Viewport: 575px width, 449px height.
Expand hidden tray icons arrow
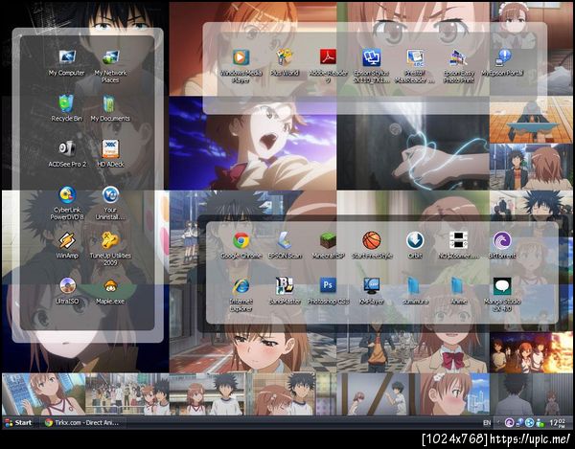(498, 422)
